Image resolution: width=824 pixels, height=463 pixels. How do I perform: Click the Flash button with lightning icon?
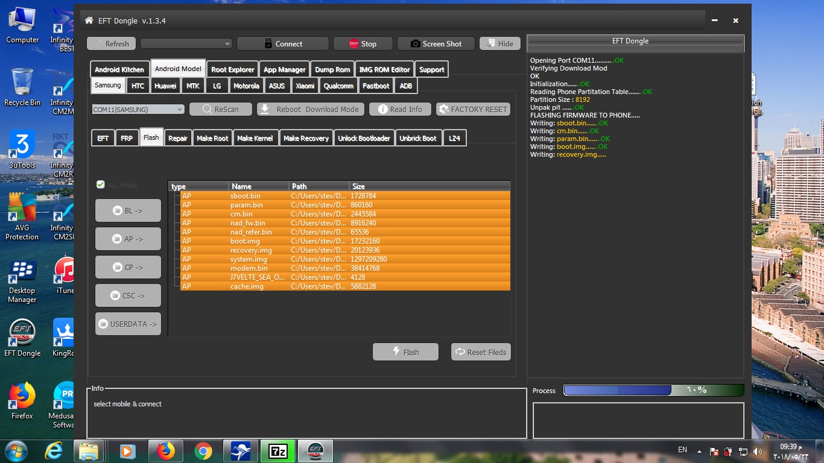tap(405, 352)
